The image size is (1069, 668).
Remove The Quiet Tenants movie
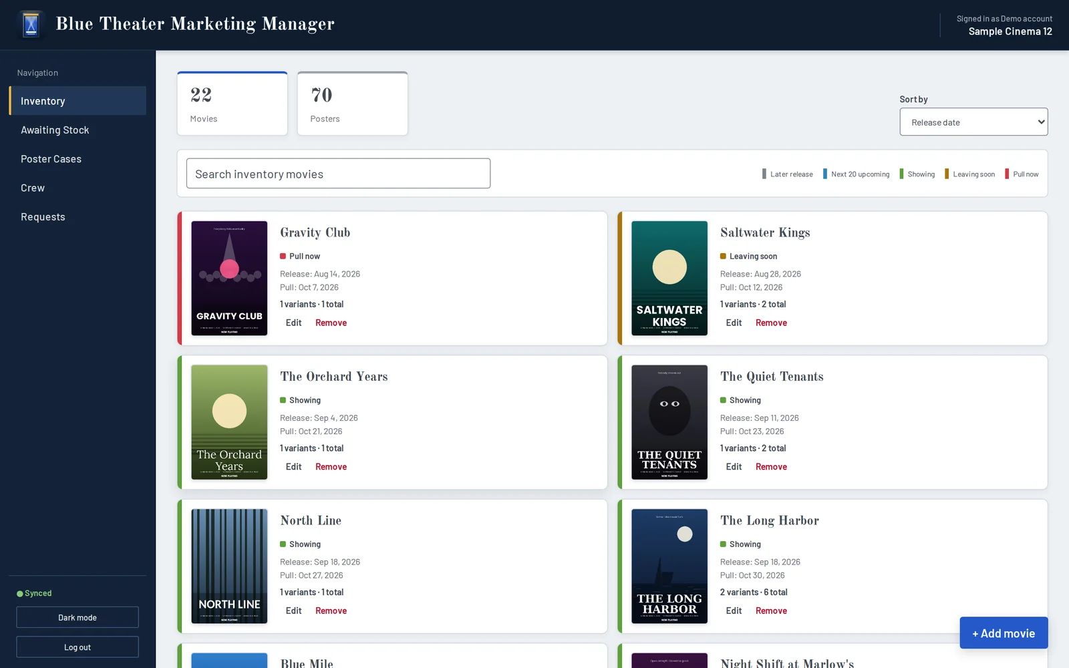tap(772, 467)
